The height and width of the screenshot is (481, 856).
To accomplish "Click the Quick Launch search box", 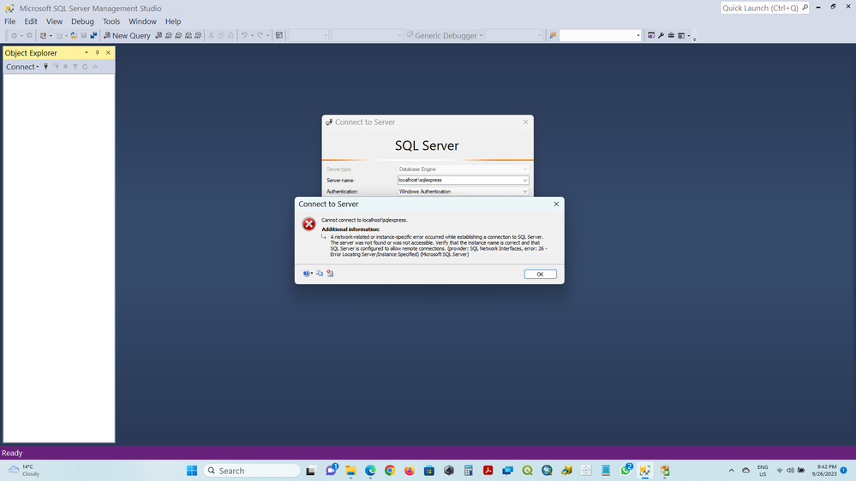I will coord(764,8).
